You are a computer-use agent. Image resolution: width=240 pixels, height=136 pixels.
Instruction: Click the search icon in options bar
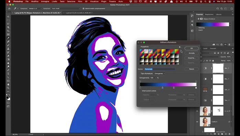(x=221, y=9)
